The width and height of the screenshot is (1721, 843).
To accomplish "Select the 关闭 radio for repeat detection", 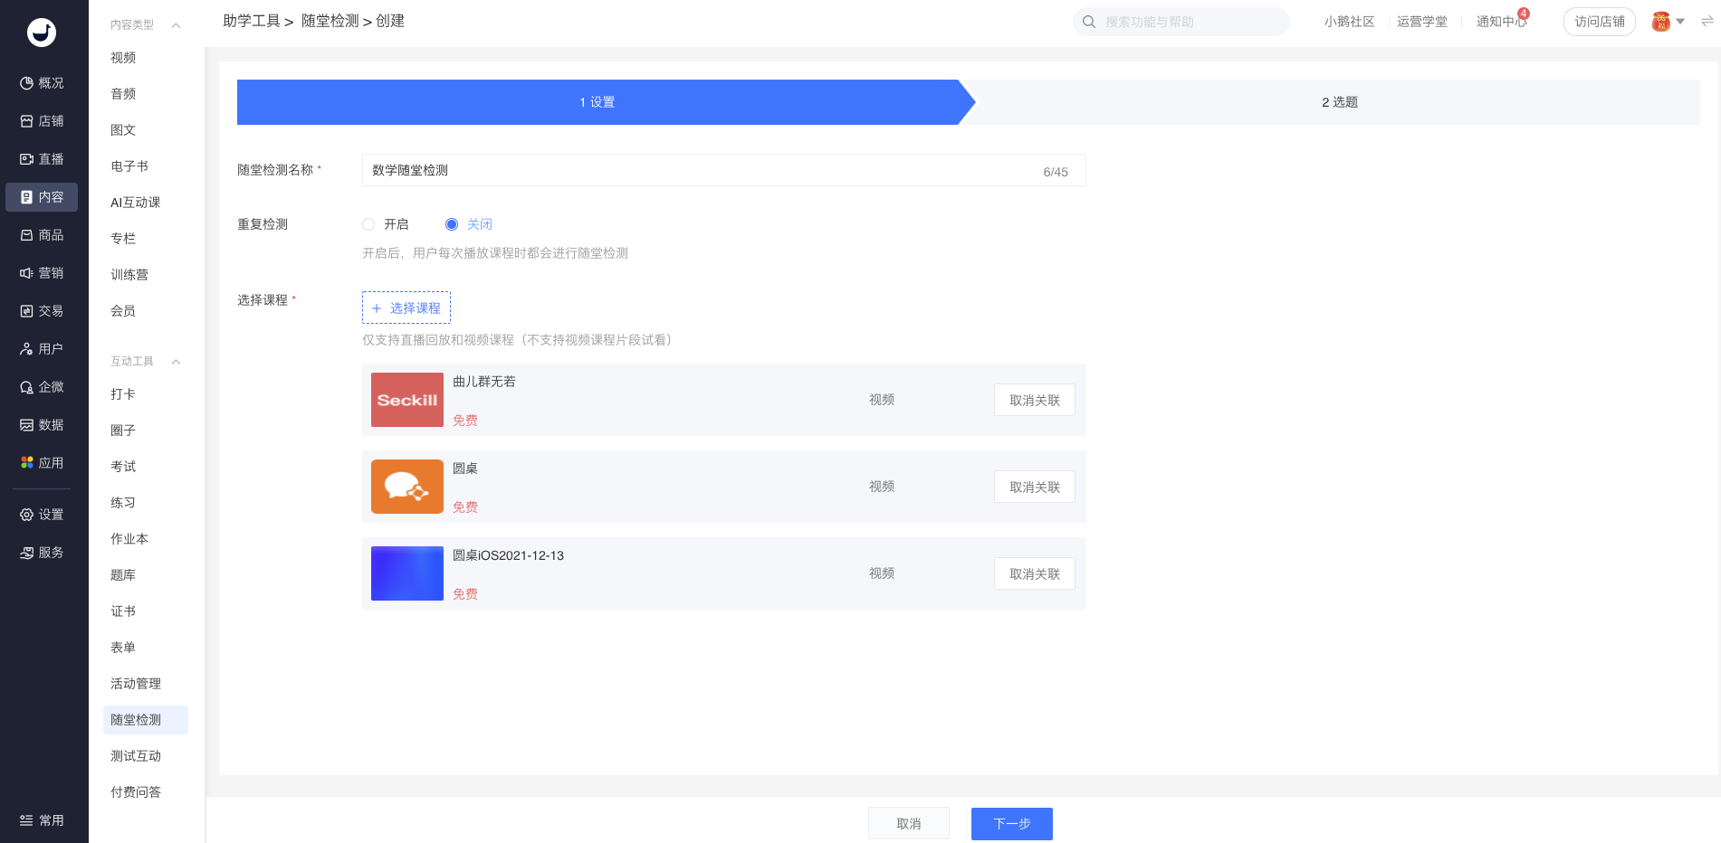I will [452, 224].
